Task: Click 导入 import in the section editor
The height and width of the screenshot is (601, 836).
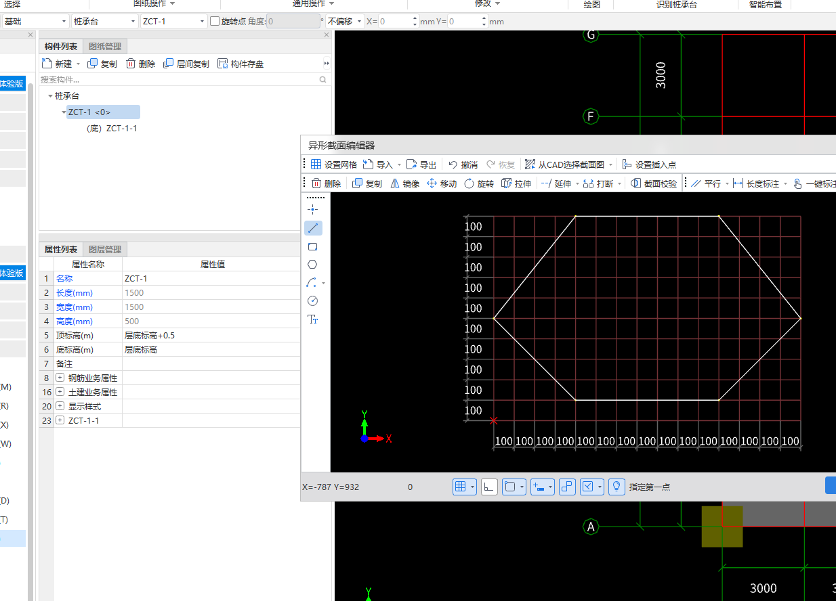Action: [x=378, y=164]
